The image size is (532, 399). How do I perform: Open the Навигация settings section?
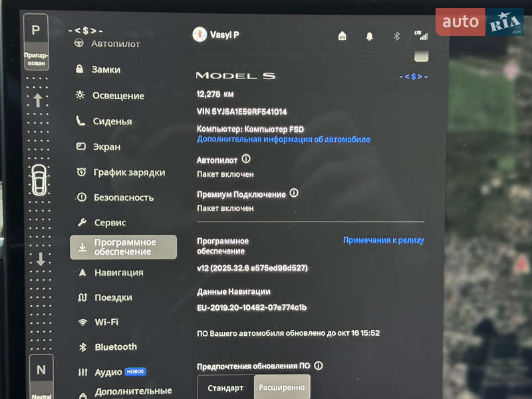tap(118, 273)
